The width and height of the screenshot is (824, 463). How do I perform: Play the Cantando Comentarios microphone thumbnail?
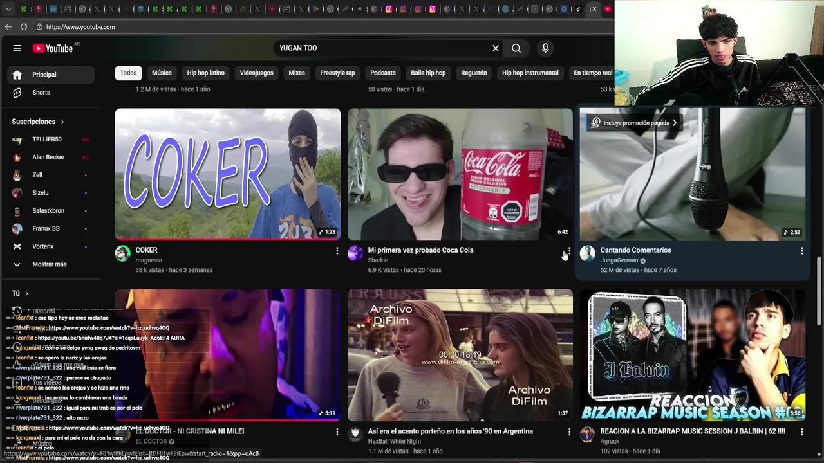pos(693,174)
